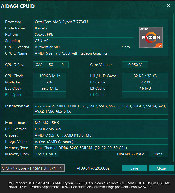This screenshot has height=193, width=175.
Task: Click the Platform value Socket FP6
Action: (84, 34)
